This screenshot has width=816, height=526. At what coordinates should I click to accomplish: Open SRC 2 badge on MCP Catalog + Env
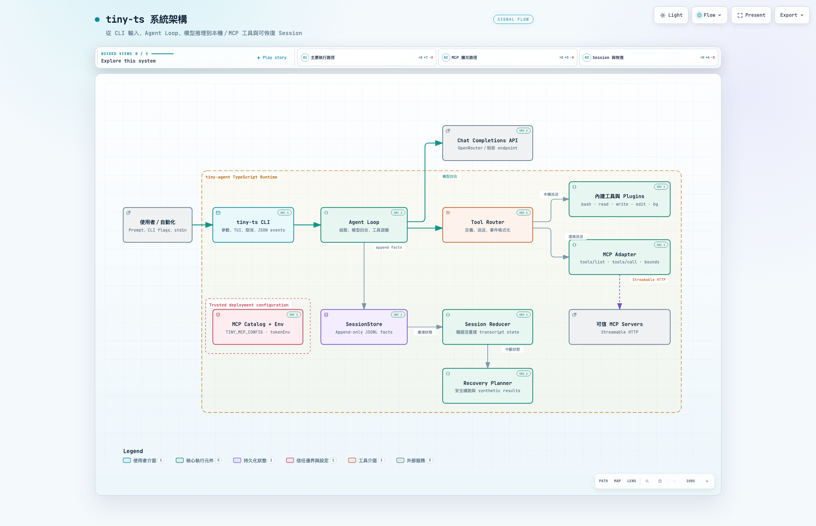pyautogui.click(x=293, y=315)
